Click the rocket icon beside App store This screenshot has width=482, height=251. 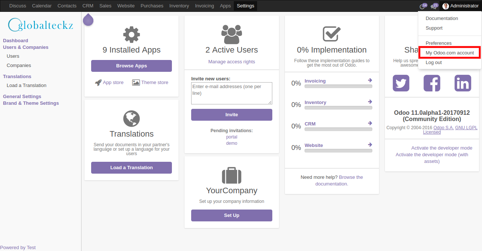pos(98,83)
